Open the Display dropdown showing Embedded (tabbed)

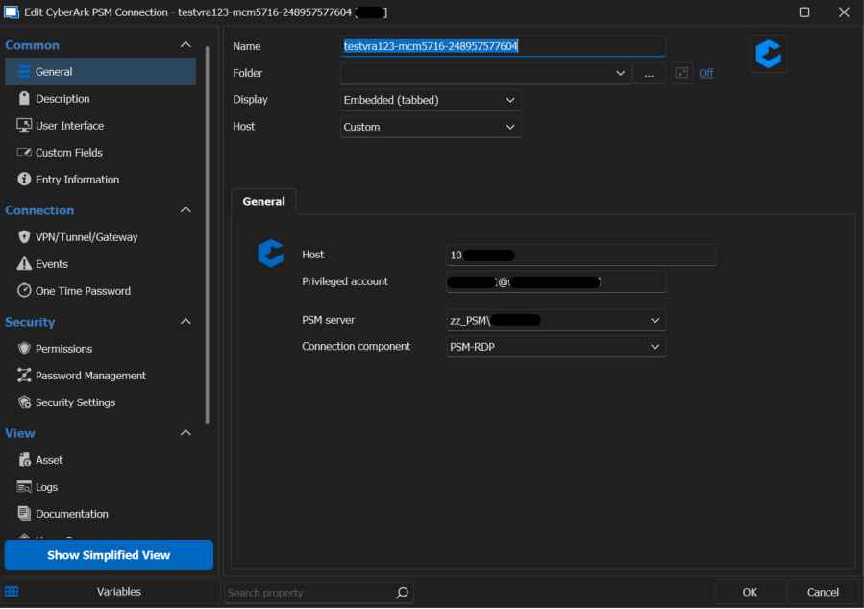pos(431,100)
